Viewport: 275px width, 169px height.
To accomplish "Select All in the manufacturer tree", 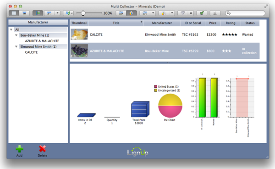I will [17, 30].
